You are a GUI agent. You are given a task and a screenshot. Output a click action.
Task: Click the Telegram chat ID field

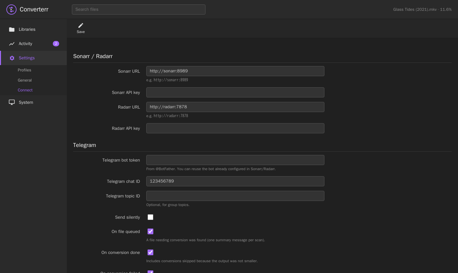pyautogui.click(x=235, y=181)
